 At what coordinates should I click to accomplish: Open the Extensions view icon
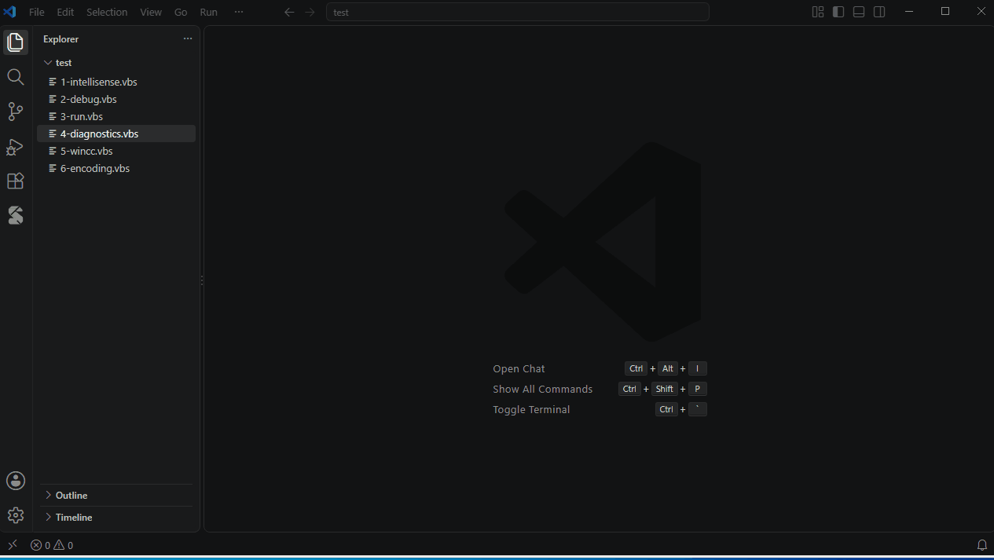point(16,181)
